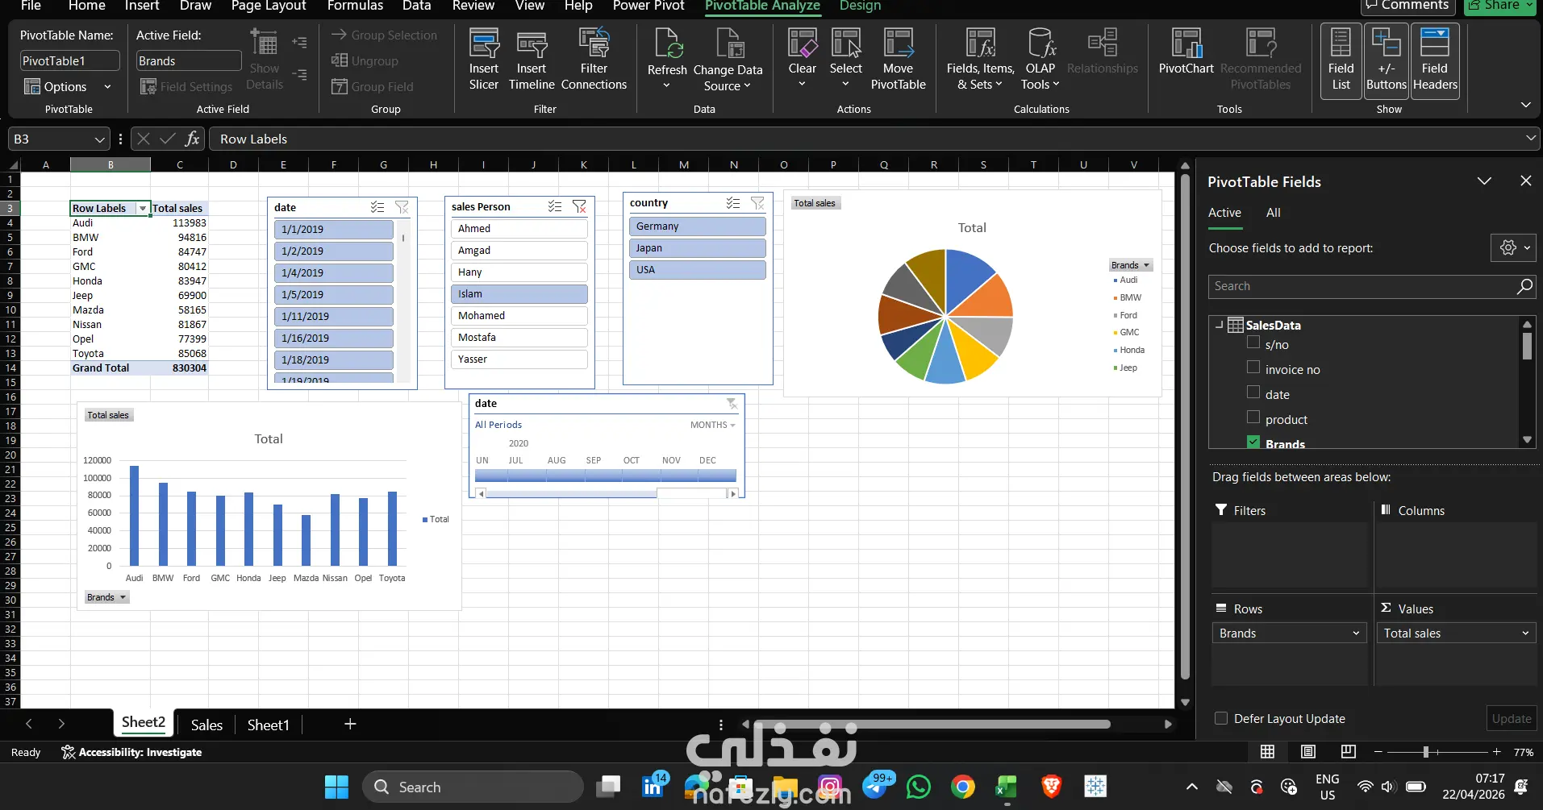Select Mostafa in sales Person slicer
The width and height of the screenshot is (1543, 810).
(x=519, y=338)
